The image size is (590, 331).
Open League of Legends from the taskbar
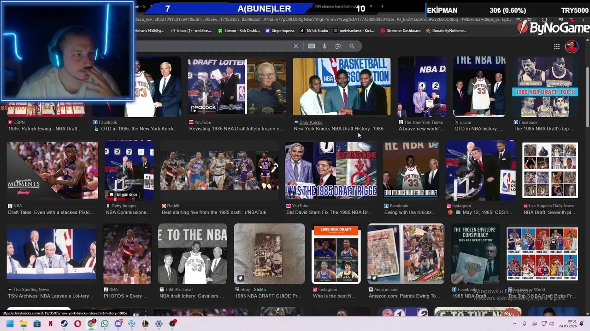click(145, 324)
